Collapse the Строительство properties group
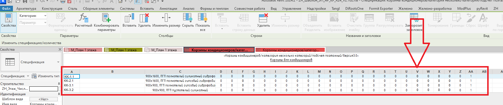This screenshot has width=503, height=105. (x=59, y=84)
